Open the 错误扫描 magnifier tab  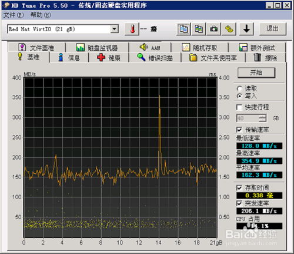pos(155,58)
